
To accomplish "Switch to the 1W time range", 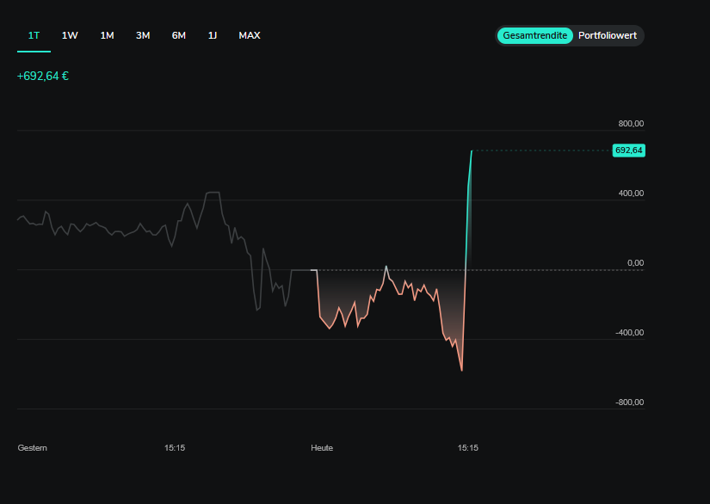I will (x=70, y=35).
